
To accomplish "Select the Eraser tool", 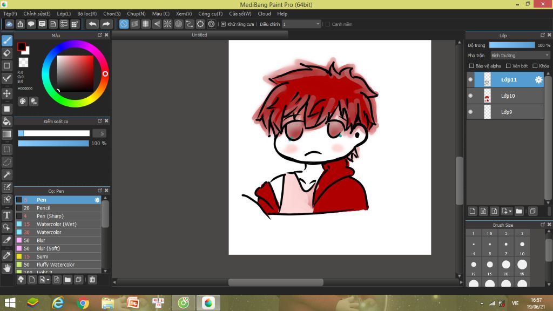I will point(6,53).
